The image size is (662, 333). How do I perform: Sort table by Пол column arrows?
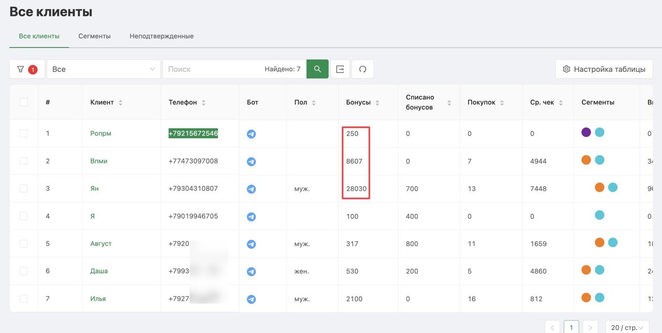tap(314, 102)
